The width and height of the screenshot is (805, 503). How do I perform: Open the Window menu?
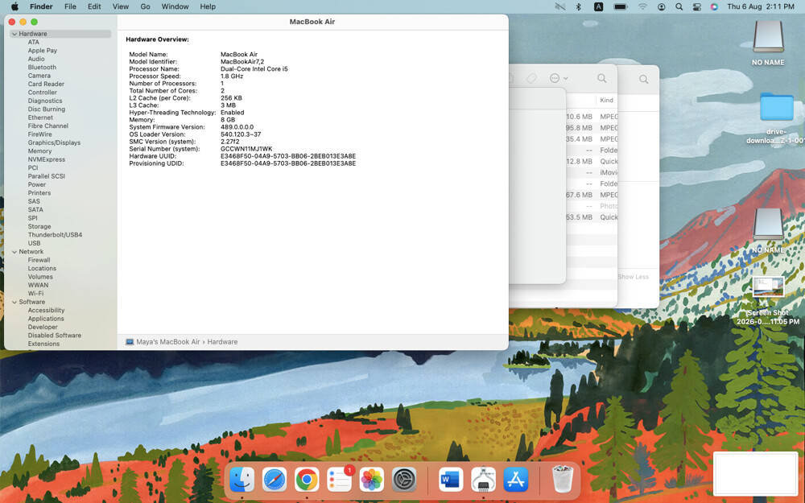pos(175,6)
